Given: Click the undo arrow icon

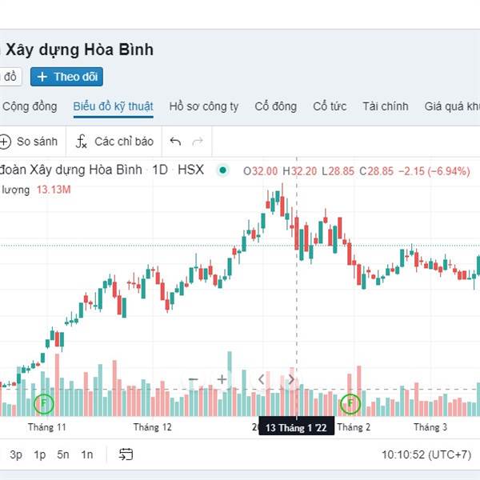Looking at the screenshot, I should [x=175, y=142].
